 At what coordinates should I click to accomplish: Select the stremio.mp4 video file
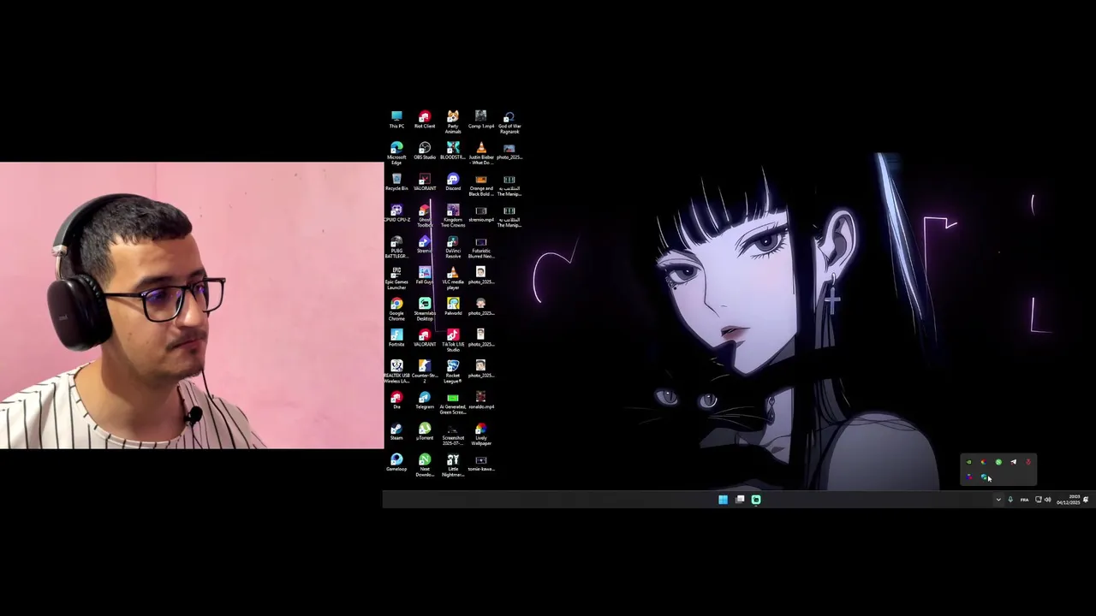(481, 214)
